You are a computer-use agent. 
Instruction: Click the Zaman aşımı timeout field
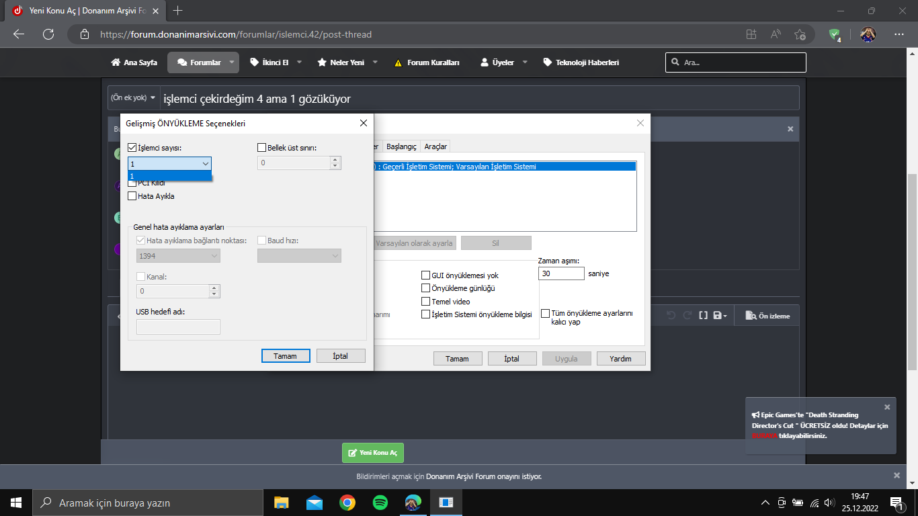561,274
